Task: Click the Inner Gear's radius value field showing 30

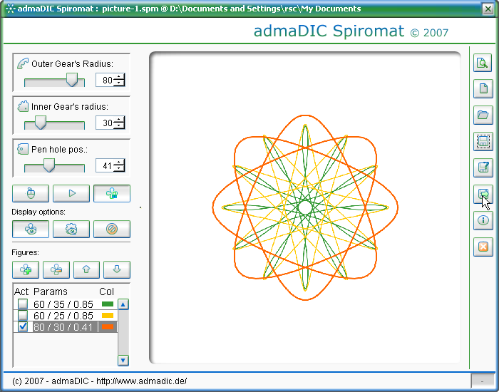Action: click(105, 123)
